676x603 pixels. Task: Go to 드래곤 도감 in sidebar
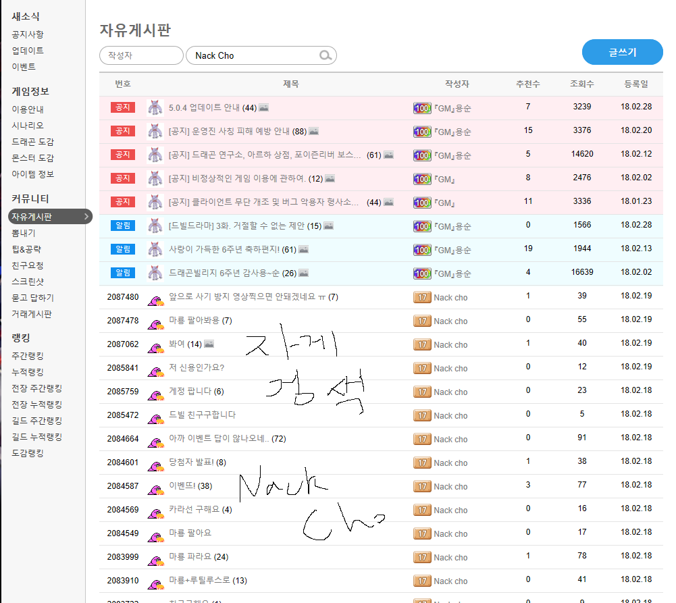point(32,142)
